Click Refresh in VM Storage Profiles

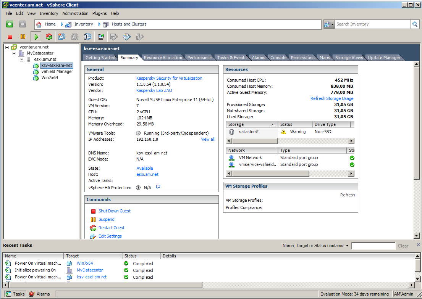(347, 195)
